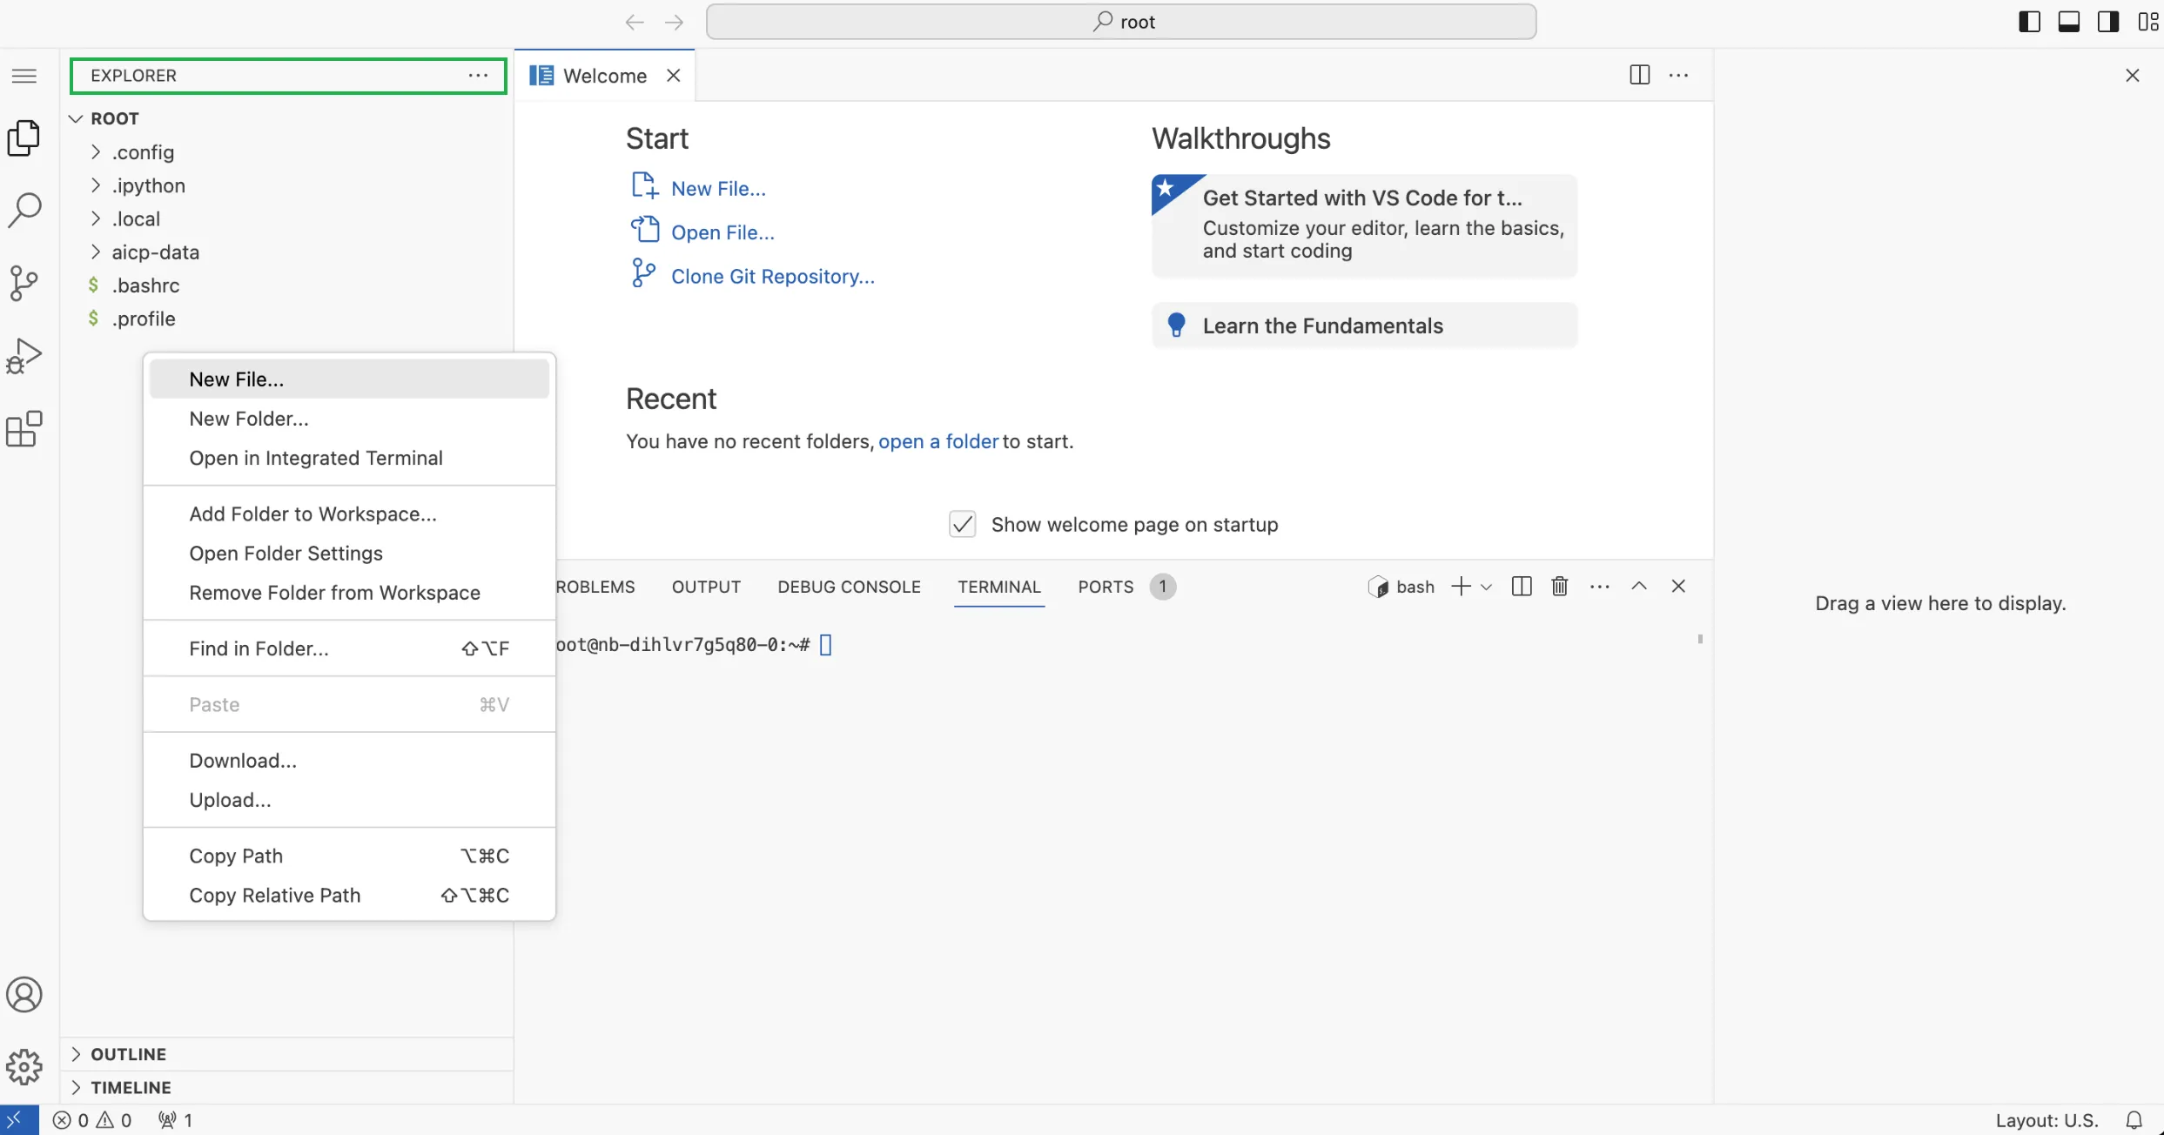Split the terminal pane
This screenshot has width=2164, height=1135.
click(x=1522, y=587)
